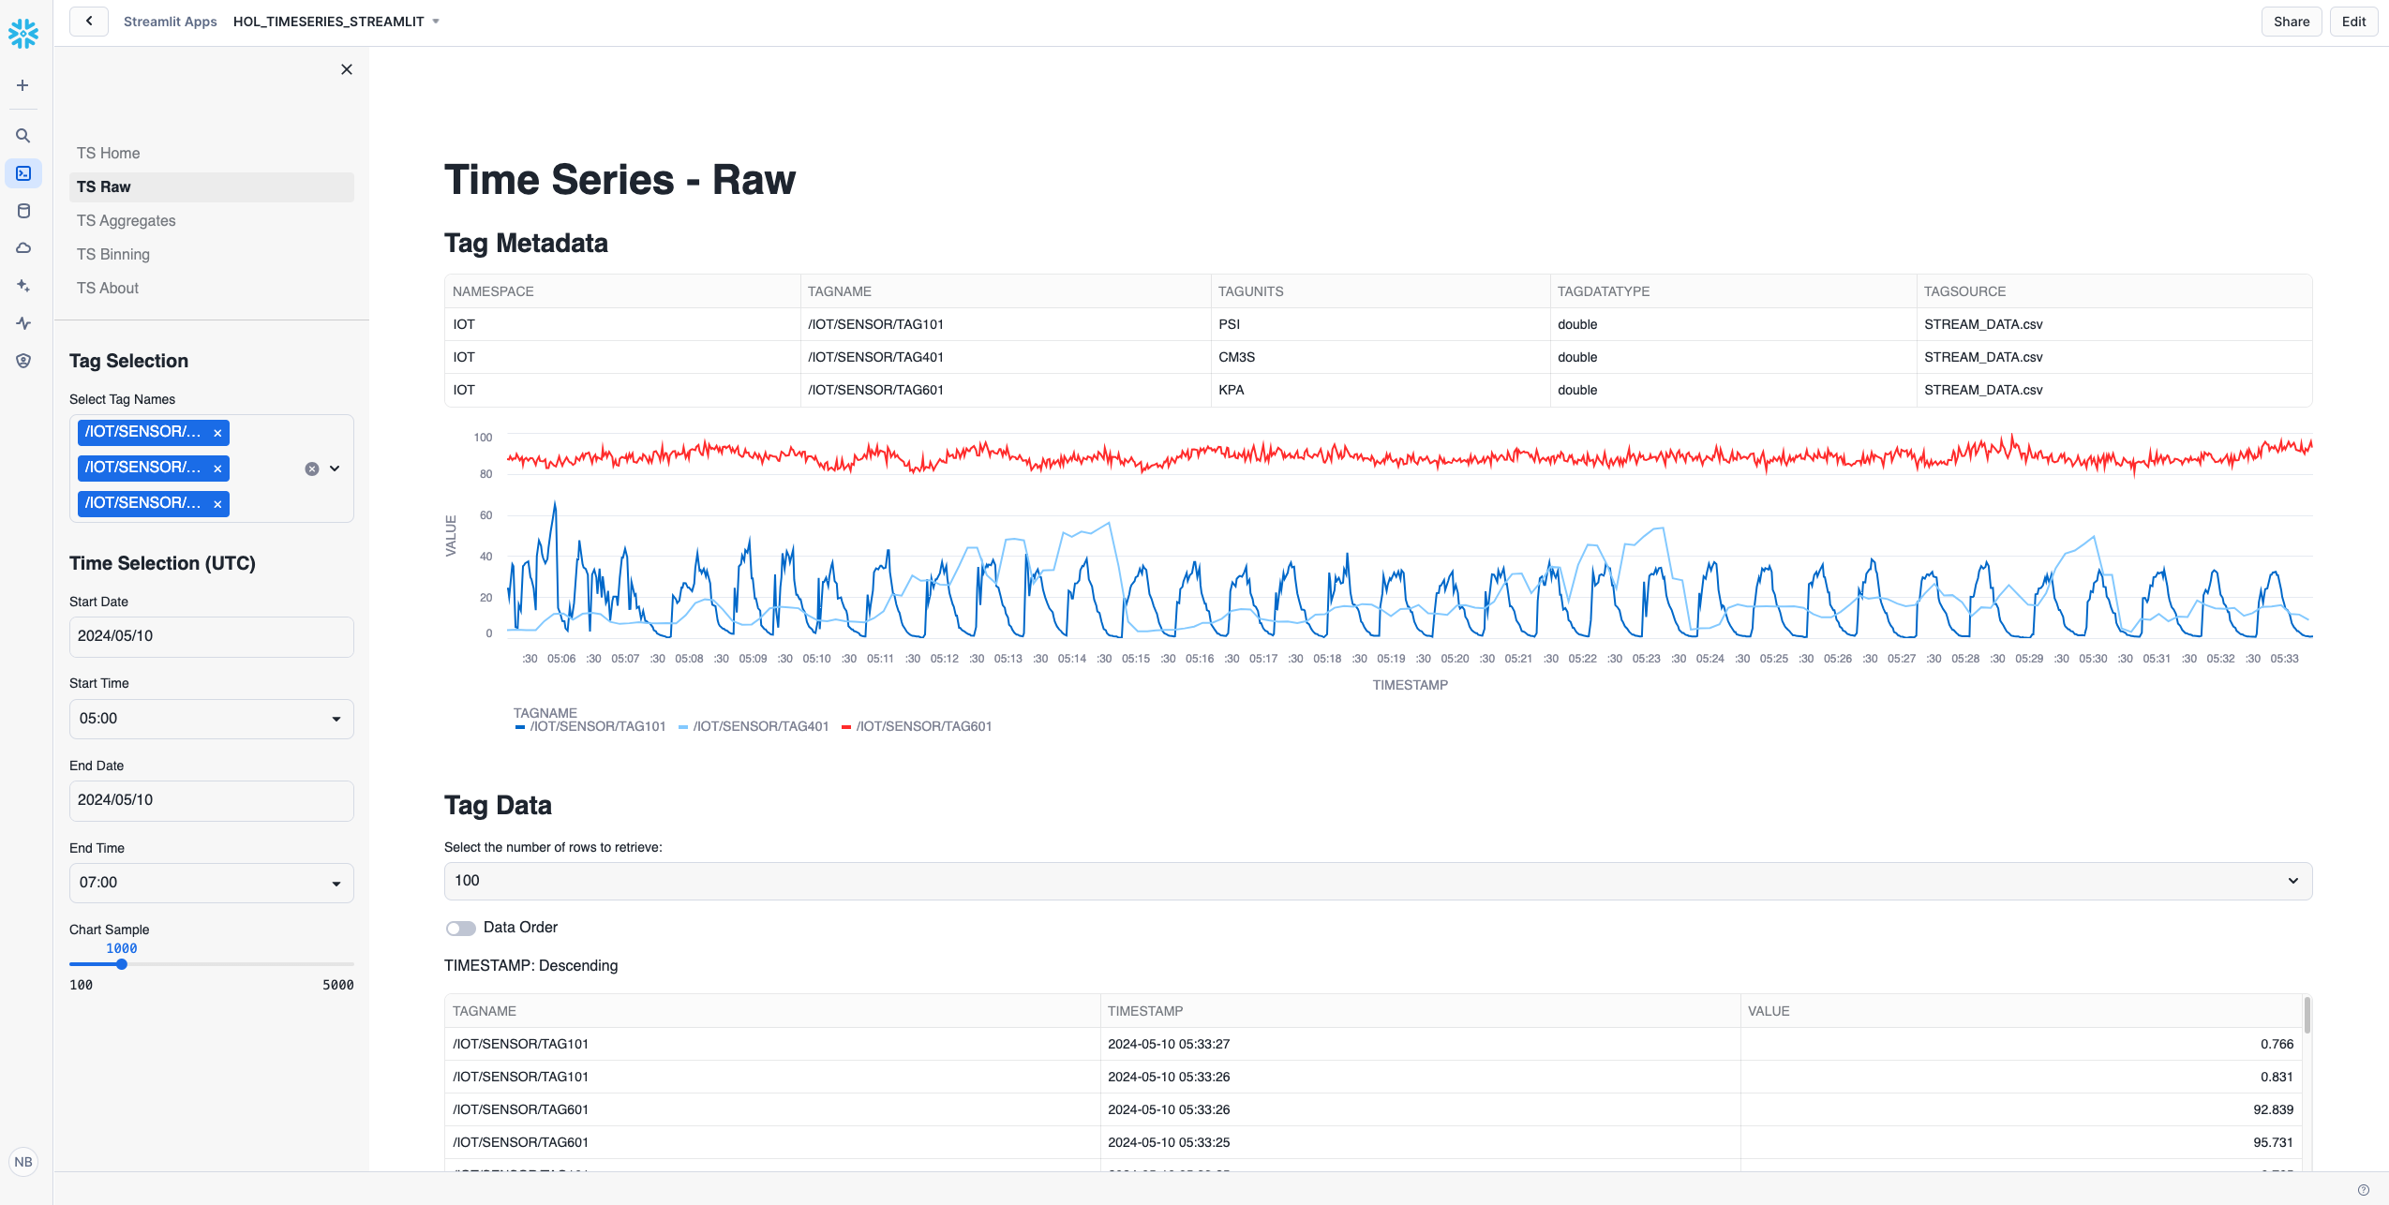
Task: Clear all selected tag names with the x circle
Action: click(310, 469)
